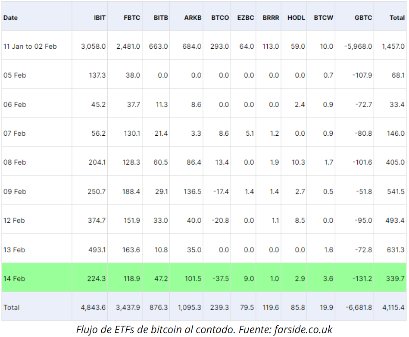The image size is (409, 337).
Task: Select ARKB value 86.4
Action: pyautogui.click(x=194, y=162)
